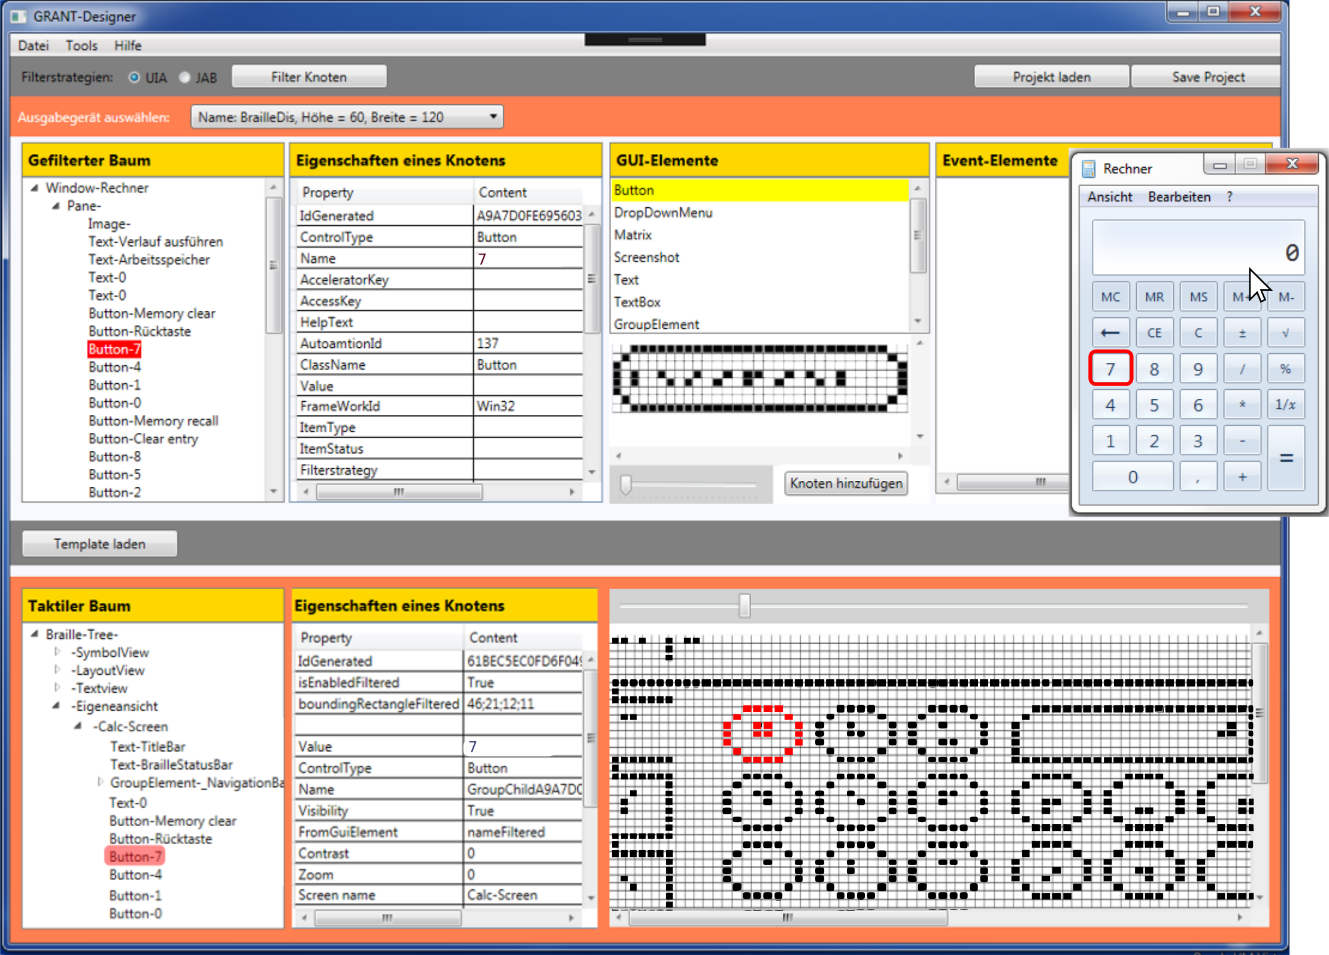1329x955 pixels.
Task: Click the Rechner calculator title icon
Action: 1088,169
